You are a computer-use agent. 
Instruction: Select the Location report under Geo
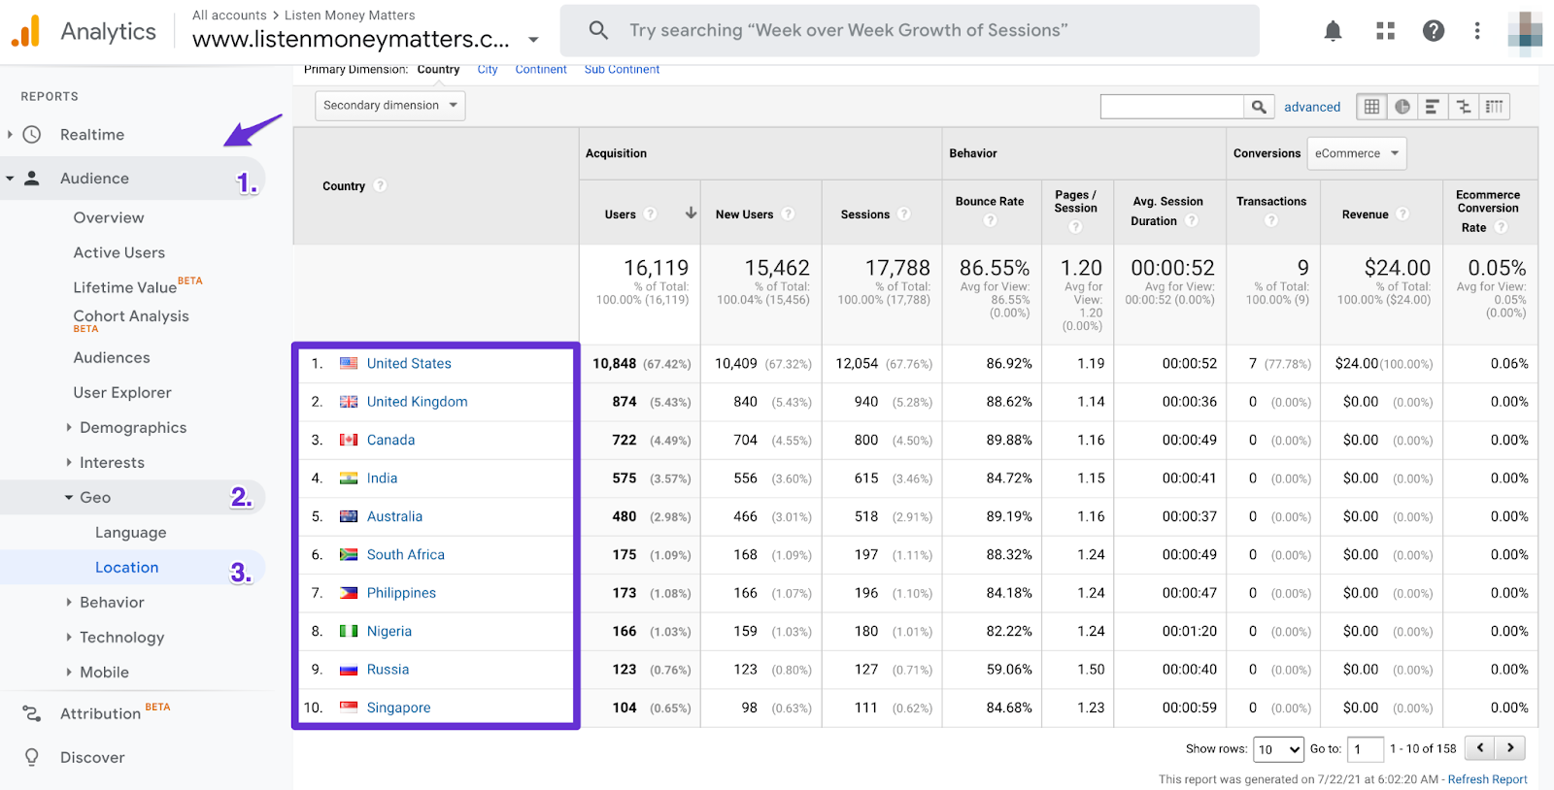pyautogui.click(x=127, y=567)
